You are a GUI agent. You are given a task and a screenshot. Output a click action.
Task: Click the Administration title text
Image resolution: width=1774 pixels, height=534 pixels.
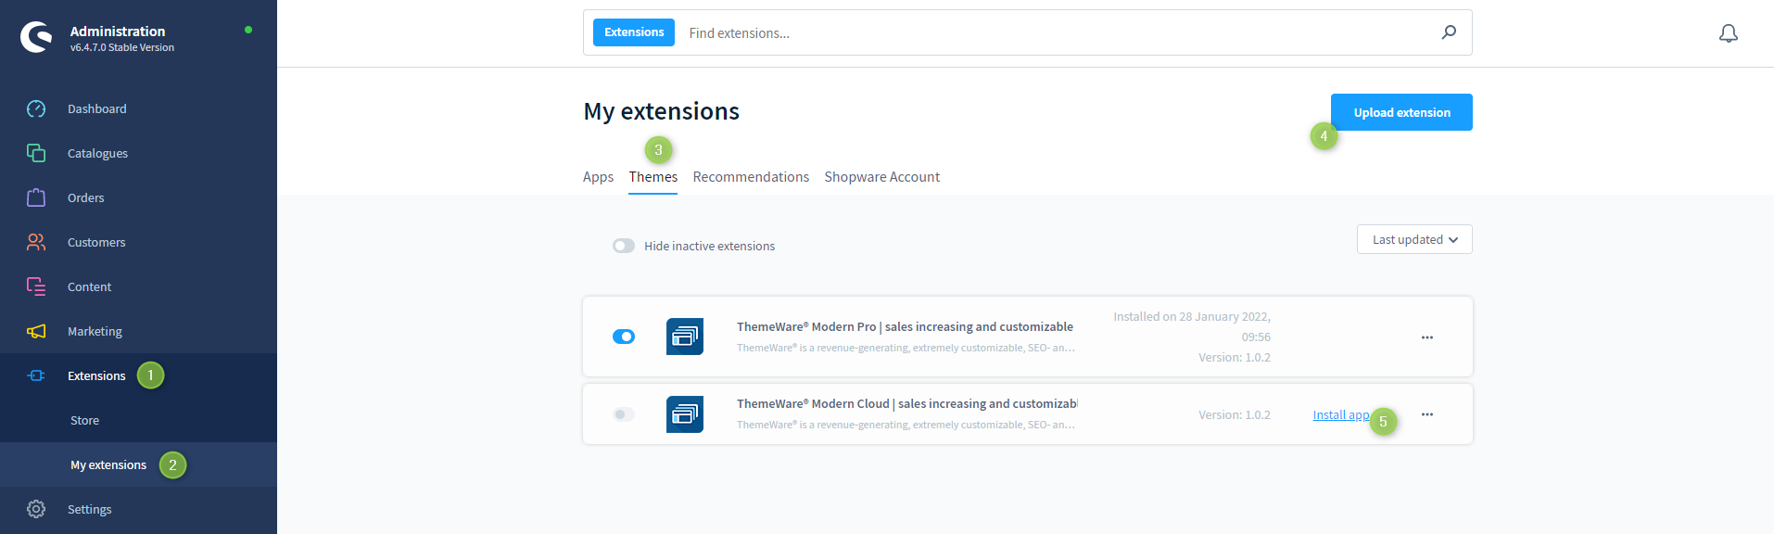(x=118, y=31)
